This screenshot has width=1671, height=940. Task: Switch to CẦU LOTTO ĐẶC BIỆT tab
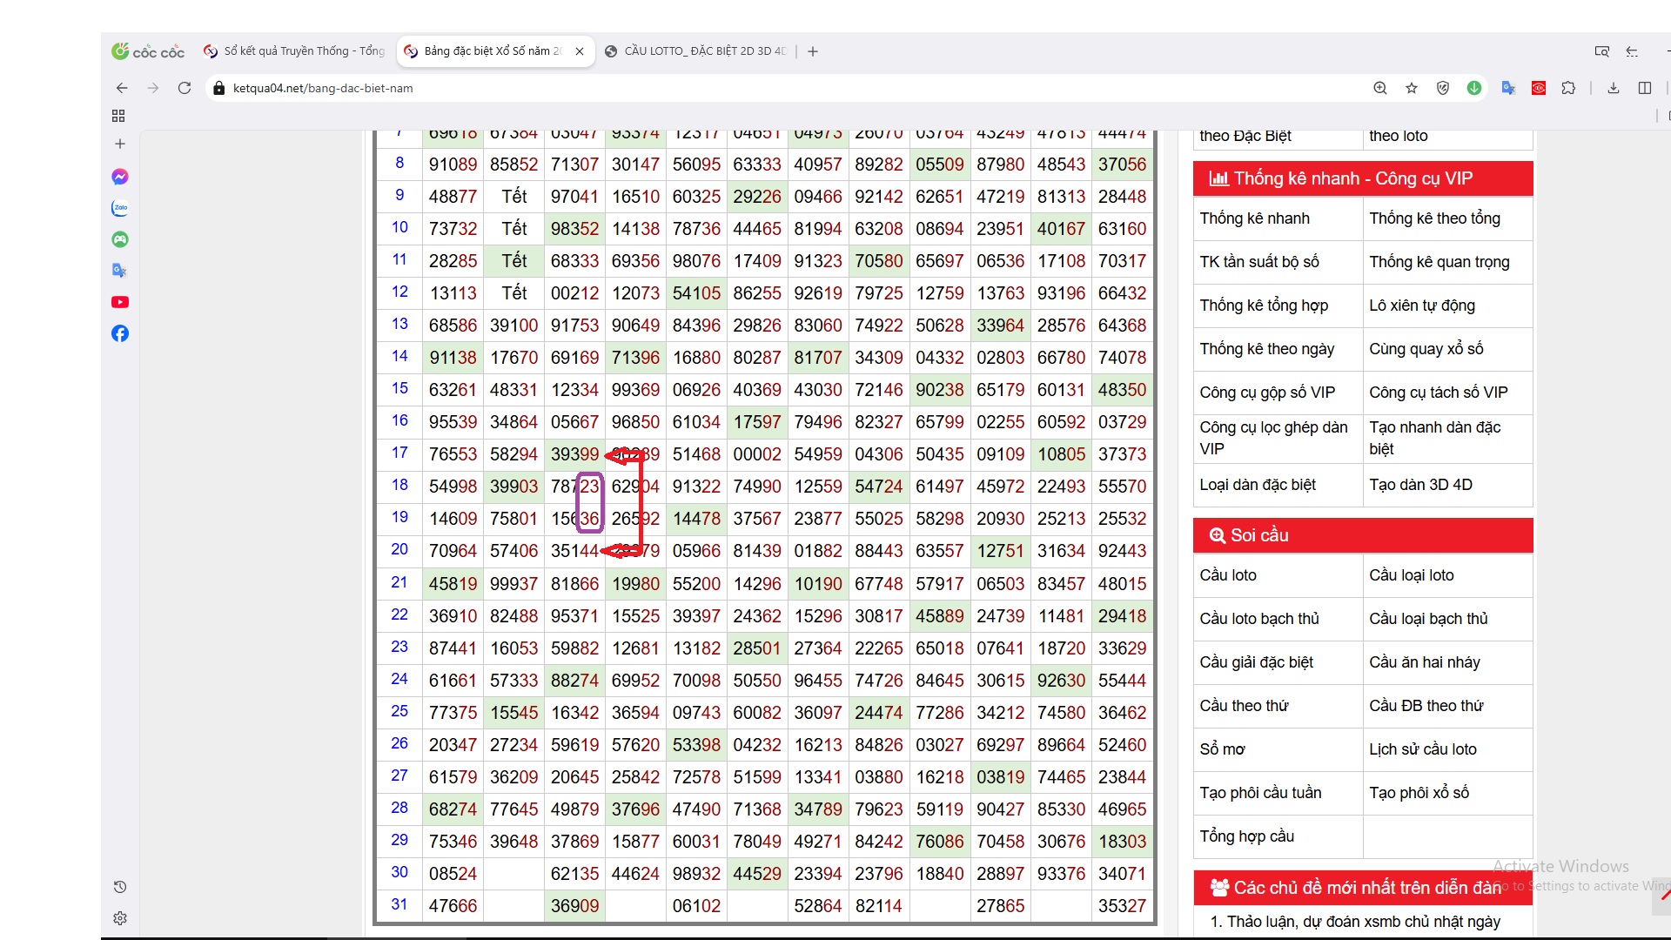(x=696, y=51)
